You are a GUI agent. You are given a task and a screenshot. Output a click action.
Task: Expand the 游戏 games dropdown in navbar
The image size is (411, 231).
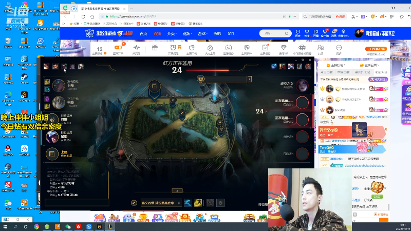click(x=202, y=33)
